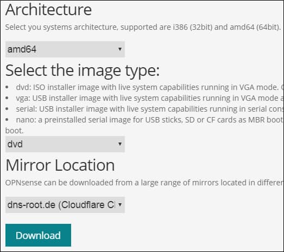284x252 pixels.
Task: Open the dvd image type dropdown
Action: click(65, 144)
